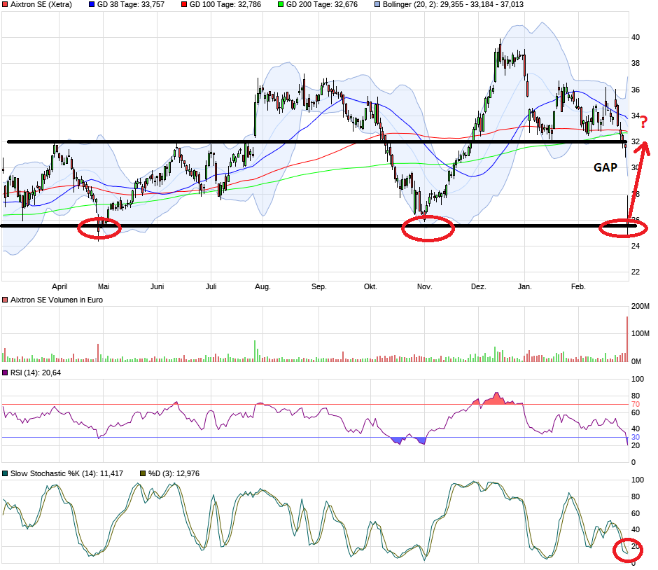658x570 pixels.
Task: Click the tall green volume bar in late July
Action: [255, 352]
